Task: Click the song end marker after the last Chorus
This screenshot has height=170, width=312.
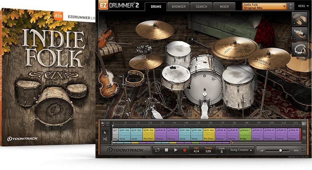Action: point(300,134)
